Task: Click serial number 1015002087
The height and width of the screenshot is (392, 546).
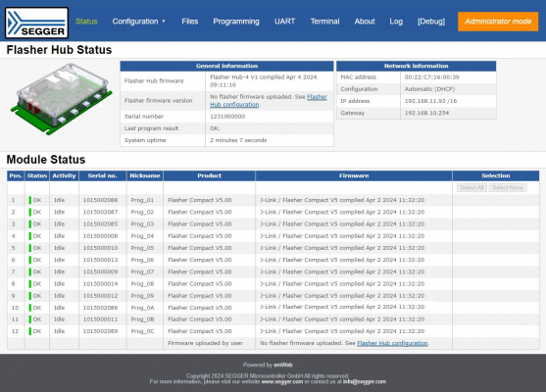Action: tap(100, 212)
